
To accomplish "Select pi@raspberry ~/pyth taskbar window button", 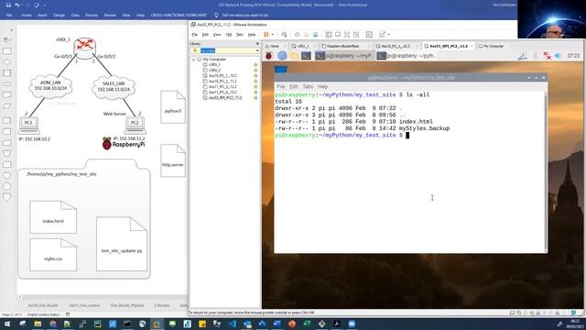I will [407, 56].
